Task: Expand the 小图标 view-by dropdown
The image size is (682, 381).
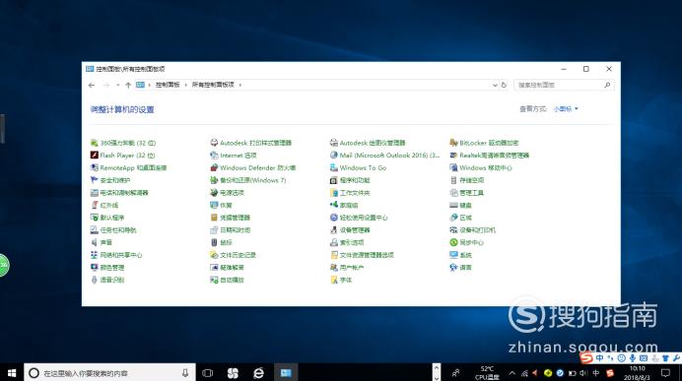Action: point(566,109)
